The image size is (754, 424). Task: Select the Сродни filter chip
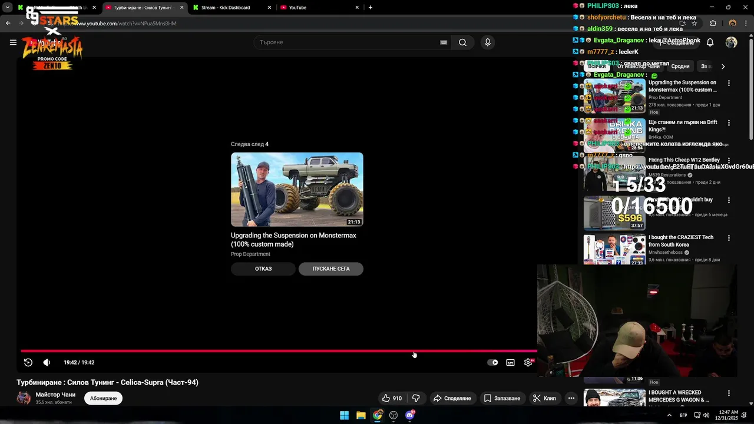point(680,67)
